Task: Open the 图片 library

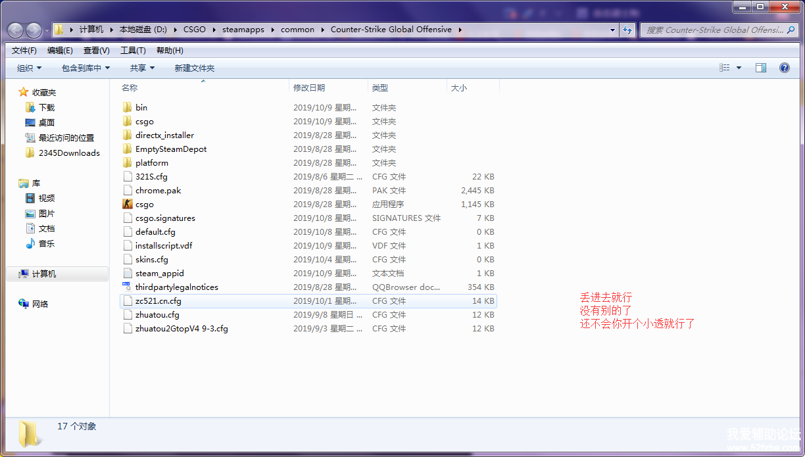Action: (x=47, y=213)
